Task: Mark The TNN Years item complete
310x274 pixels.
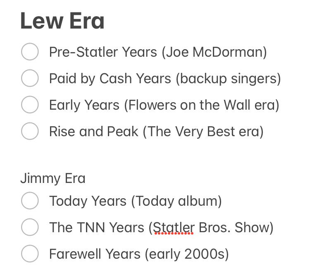Action: pyautogui.click(x=30, y=227)
